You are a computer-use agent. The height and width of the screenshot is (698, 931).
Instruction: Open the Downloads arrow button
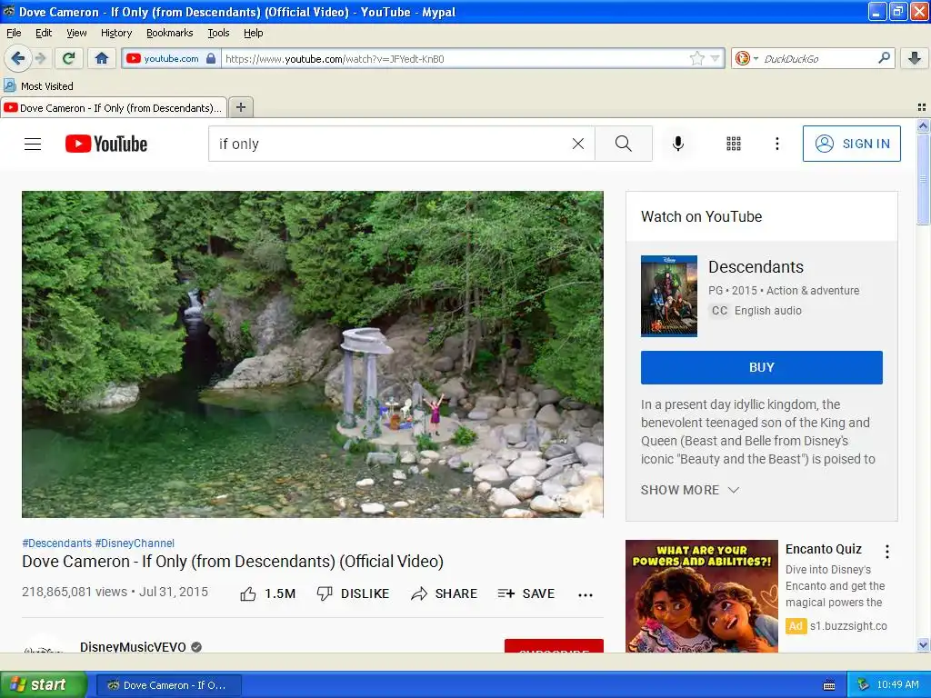(915, 58)
